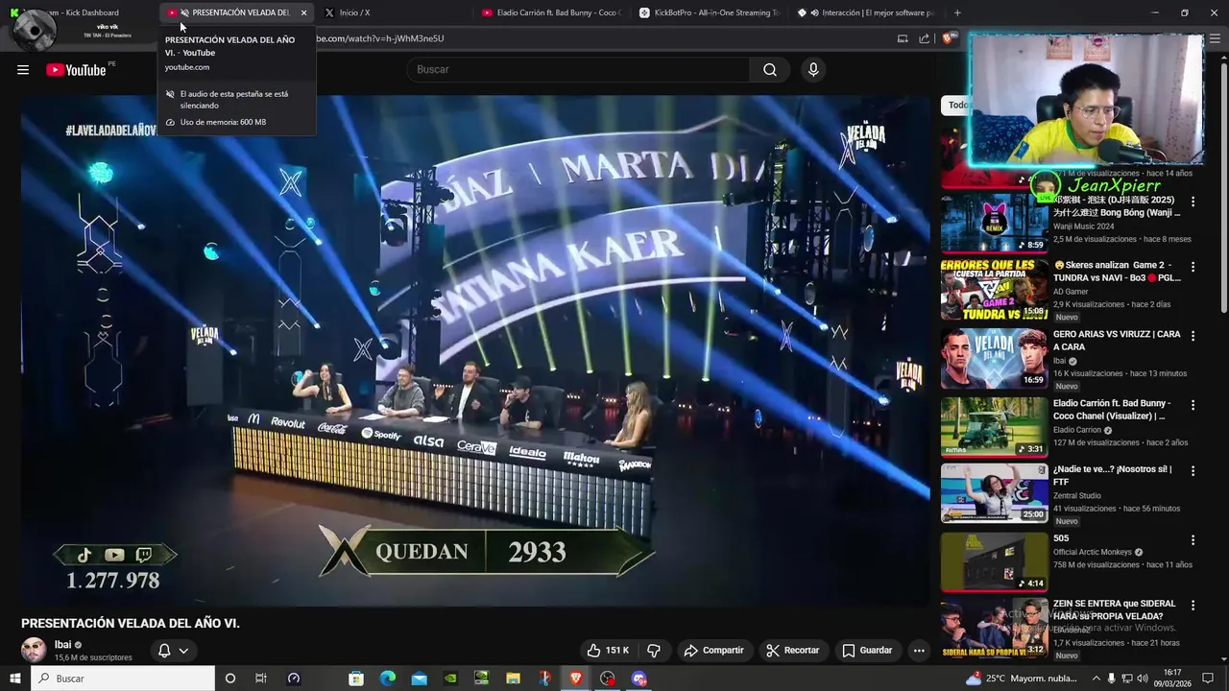1229x691 pixels.
Task: Open Mail app from the taskbar
Action: coord(420,679)
